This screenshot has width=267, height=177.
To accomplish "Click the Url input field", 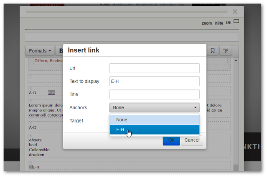I will point(154,68).
